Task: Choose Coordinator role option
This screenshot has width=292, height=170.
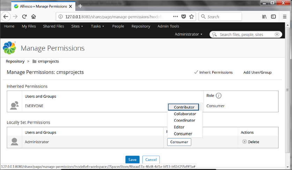Action: [x=184, y=120]
